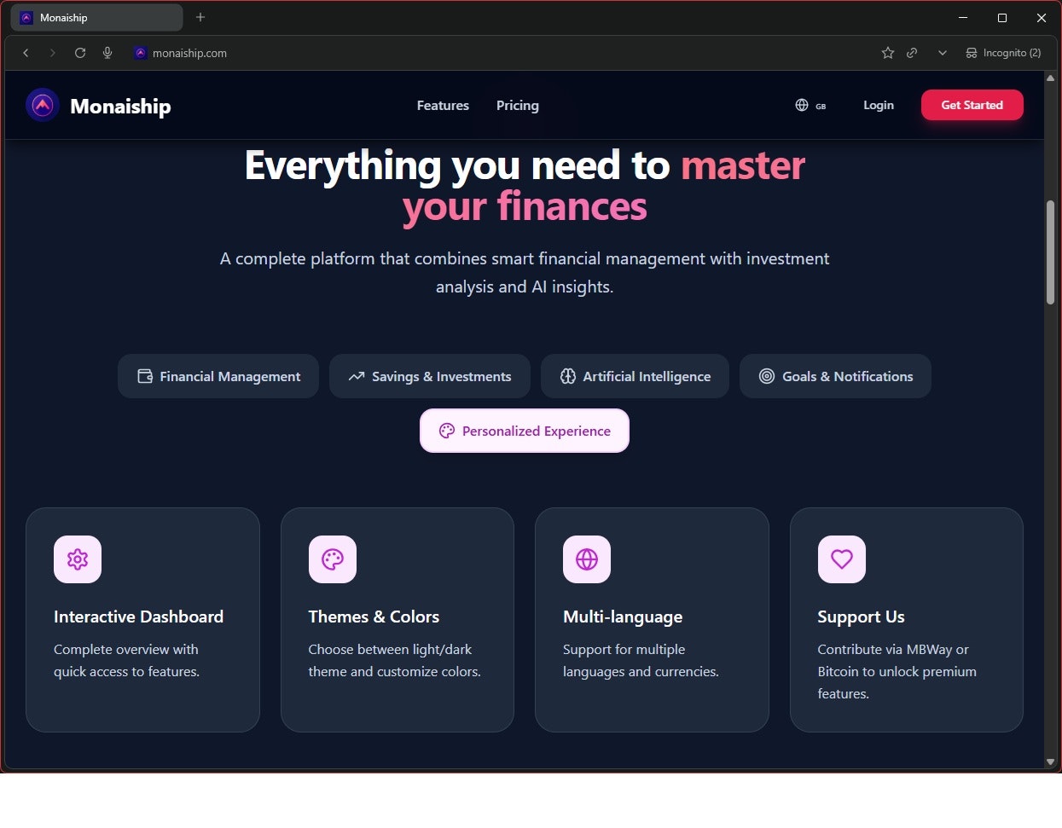Switch to the Monaiship browser tab
Screen dimensions: 1062x828
tap(98, 17)
